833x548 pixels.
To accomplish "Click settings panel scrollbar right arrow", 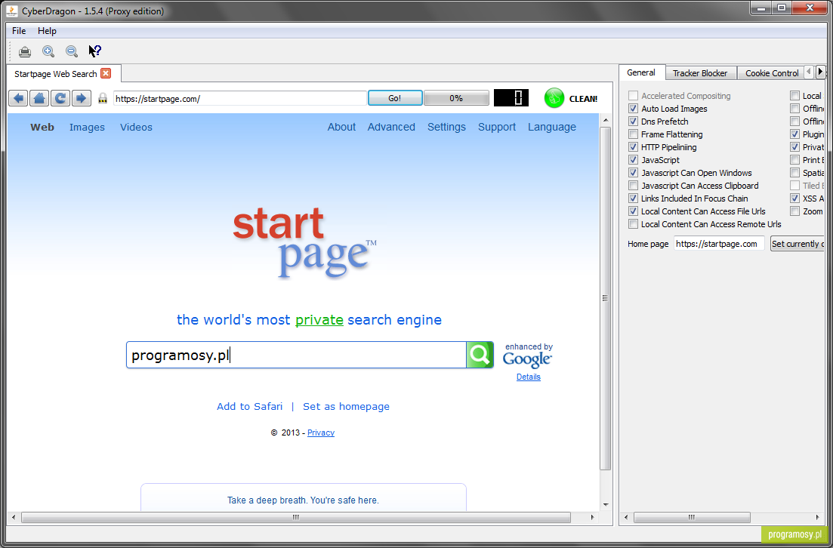I will [x=818, y=517].
